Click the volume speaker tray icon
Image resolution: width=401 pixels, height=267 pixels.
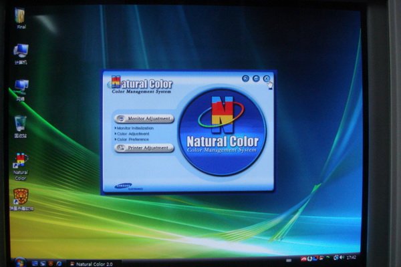tap(342, 258)
